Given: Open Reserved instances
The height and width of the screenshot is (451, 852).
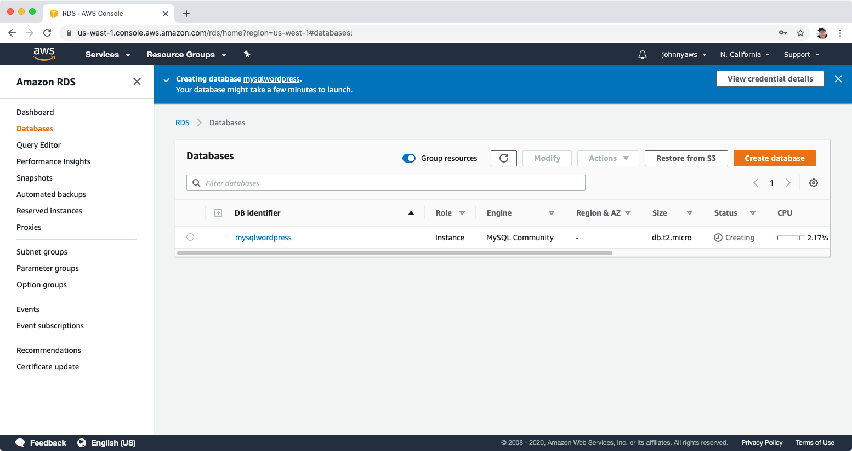Looking at the screenshot, I should 49,211.
